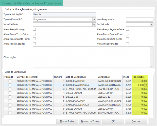
Task: Check Altera Preço Segunda-Feira checkbox
Action: pos(127,29)
